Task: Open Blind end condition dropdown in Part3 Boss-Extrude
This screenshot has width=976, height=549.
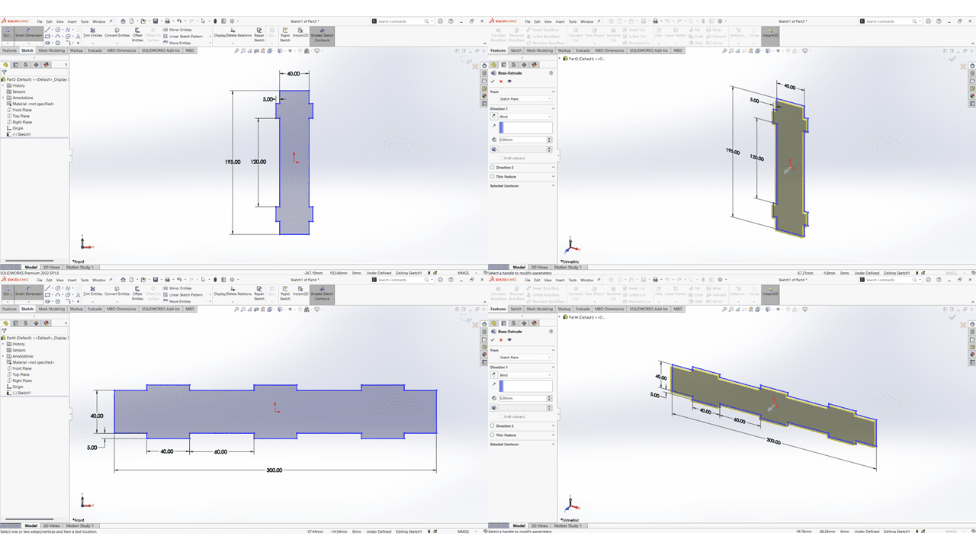Action: [x=525, y=117]
